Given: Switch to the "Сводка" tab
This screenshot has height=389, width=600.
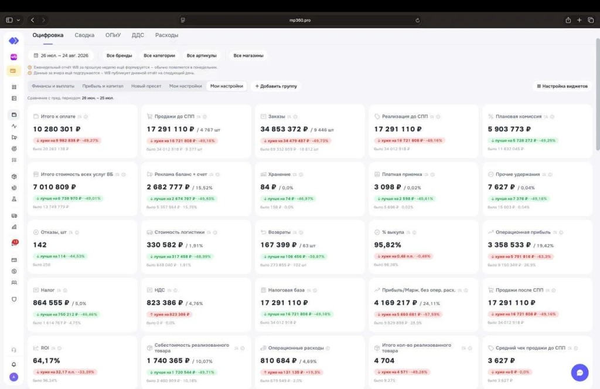Looking at the screenshot, I should [x=84, y=35].
